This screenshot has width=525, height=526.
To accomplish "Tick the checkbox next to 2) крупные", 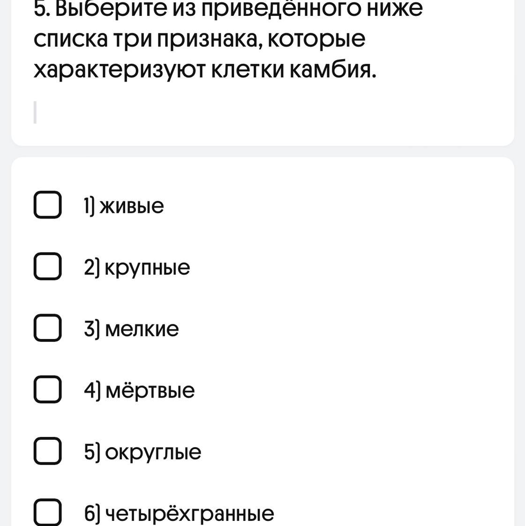I will 48,266.
